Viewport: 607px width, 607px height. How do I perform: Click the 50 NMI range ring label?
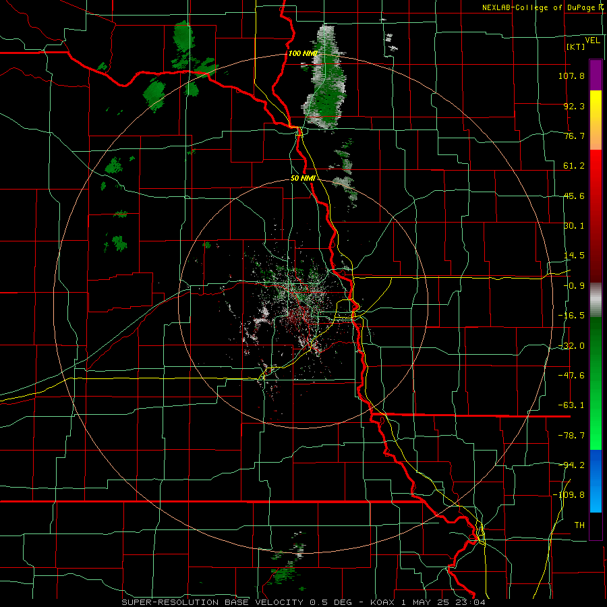pos(303,179)
